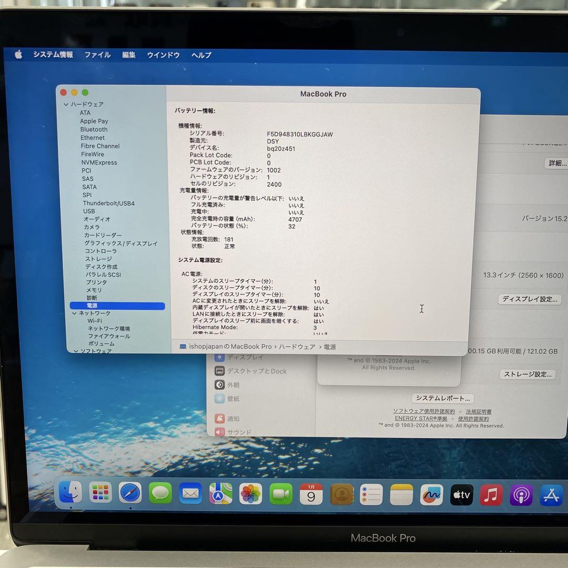Click the 壁紙 settings icon
The width and height of the screenshot is (568, 568).
click(x=219, y=399)
